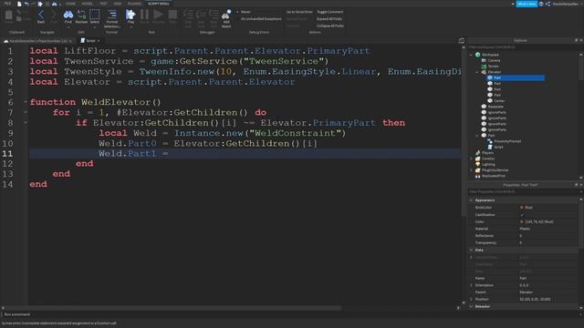
Task: Expand the Position property
Action: [x=471, y=300]
